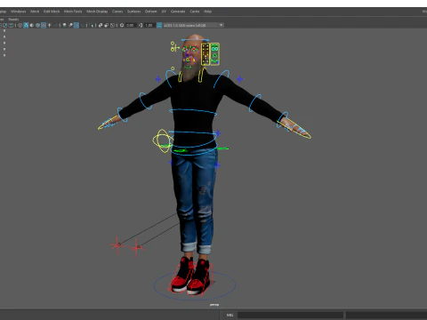
Task: Toggle the highlighted Textured display icon
Action: [x=44, y=25]
